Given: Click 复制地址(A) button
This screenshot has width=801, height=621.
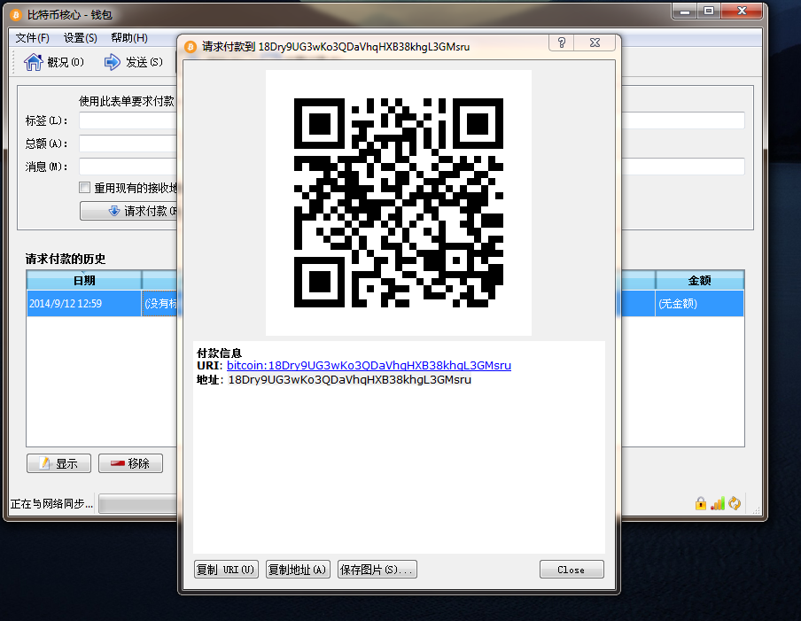Looking at the screenshot, I should pos(298,570).
